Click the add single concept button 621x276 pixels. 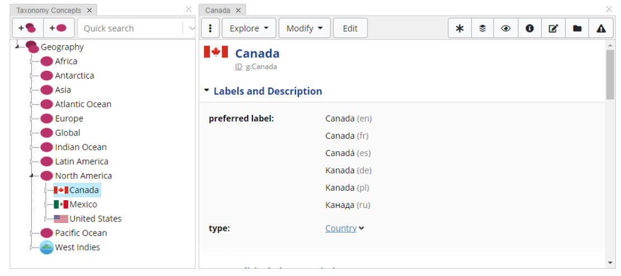pos(58,28)
